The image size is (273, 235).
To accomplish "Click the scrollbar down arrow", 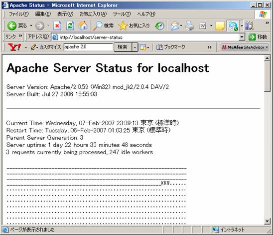I will (x=267, y=221).
